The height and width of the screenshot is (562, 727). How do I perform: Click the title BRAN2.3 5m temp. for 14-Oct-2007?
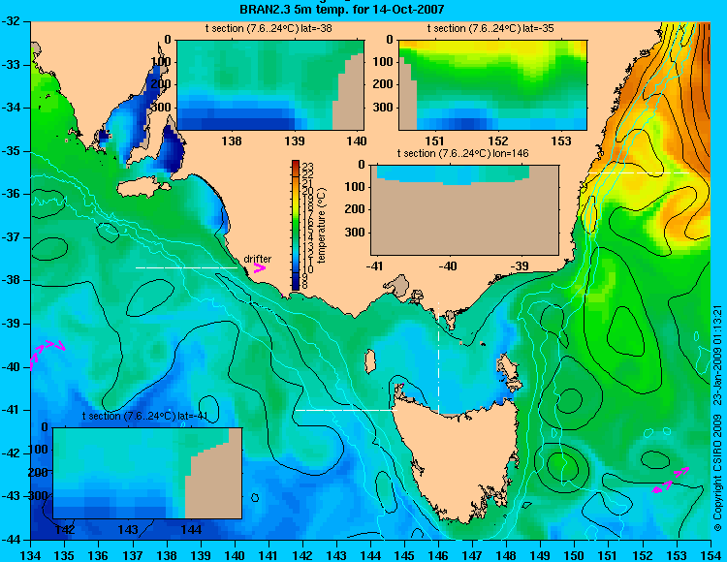pyautogui.click(x=342, y=9)
